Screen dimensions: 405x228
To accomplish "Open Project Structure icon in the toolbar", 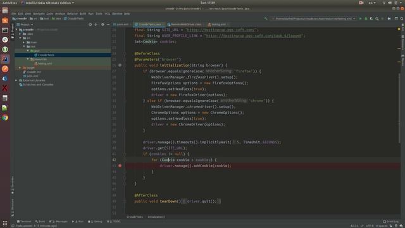I will 396,18.
